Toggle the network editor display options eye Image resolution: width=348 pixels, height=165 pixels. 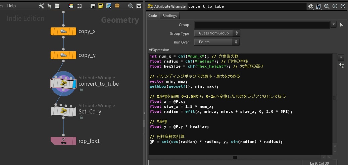(139, 6)
